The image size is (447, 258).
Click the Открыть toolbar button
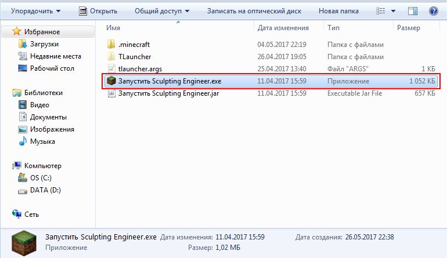[98, 10]
